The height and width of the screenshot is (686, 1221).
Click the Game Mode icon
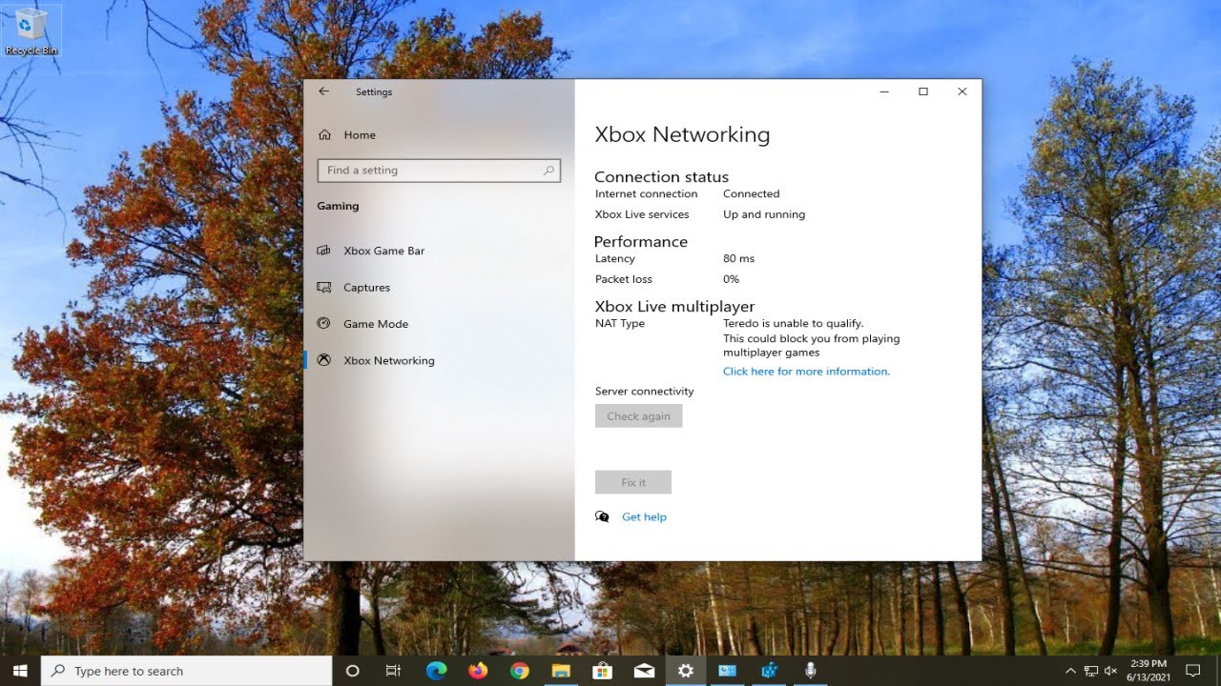324,324
